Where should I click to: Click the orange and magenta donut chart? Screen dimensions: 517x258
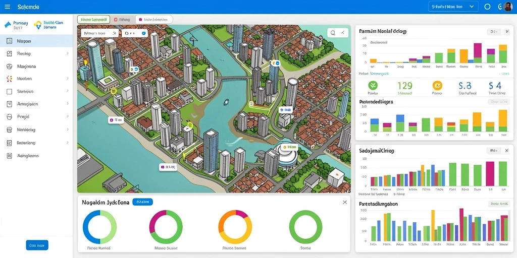click(235, 227)
